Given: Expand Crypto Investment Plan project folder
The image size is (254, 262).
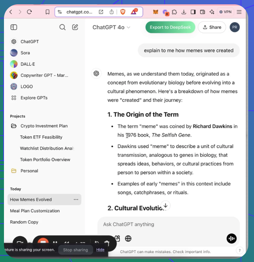Looking at the screenshot, I should 44,126.
